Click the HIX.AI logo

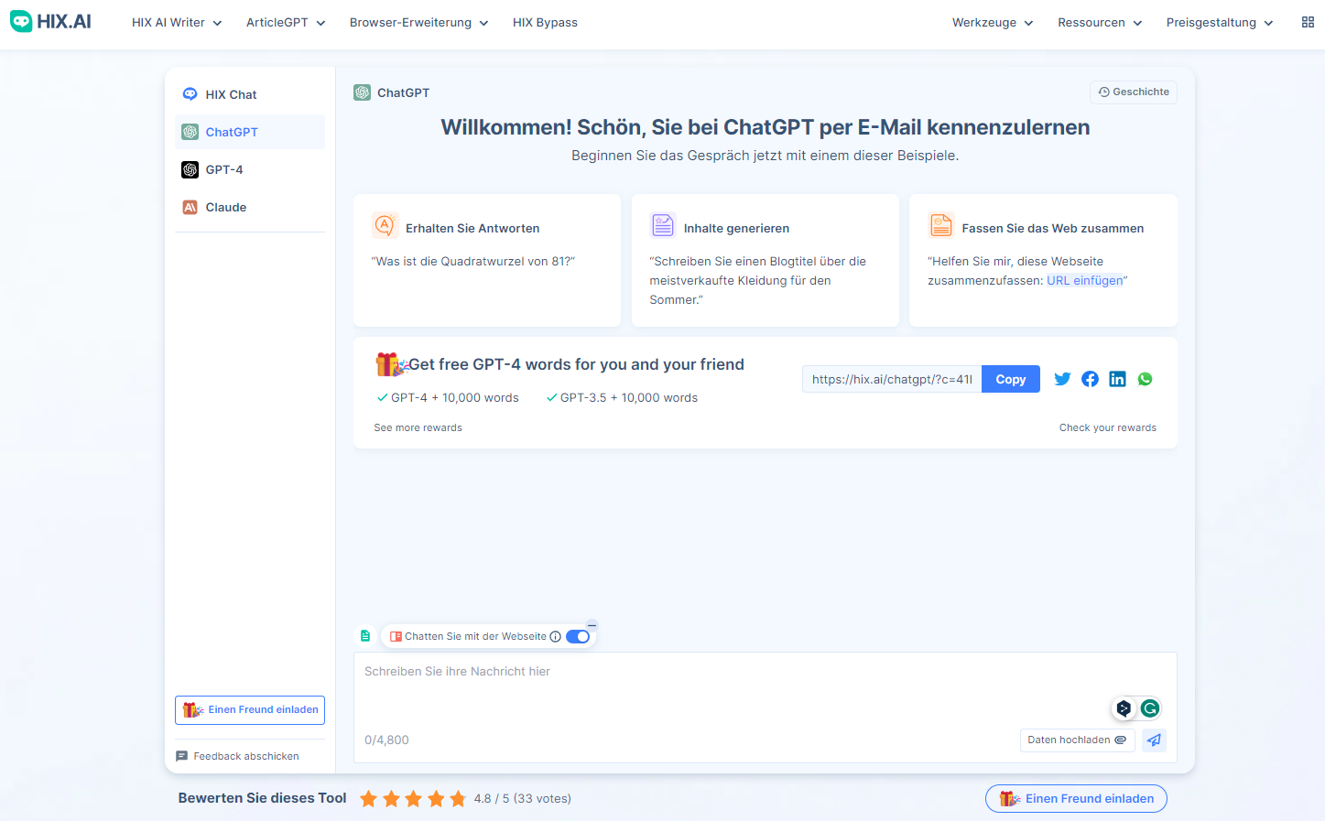(x=50, y=22)
